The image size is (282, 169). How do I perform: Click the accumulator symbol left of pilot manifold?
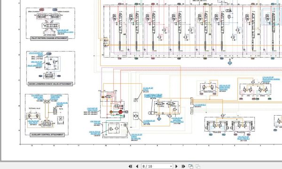pos(151,113)
